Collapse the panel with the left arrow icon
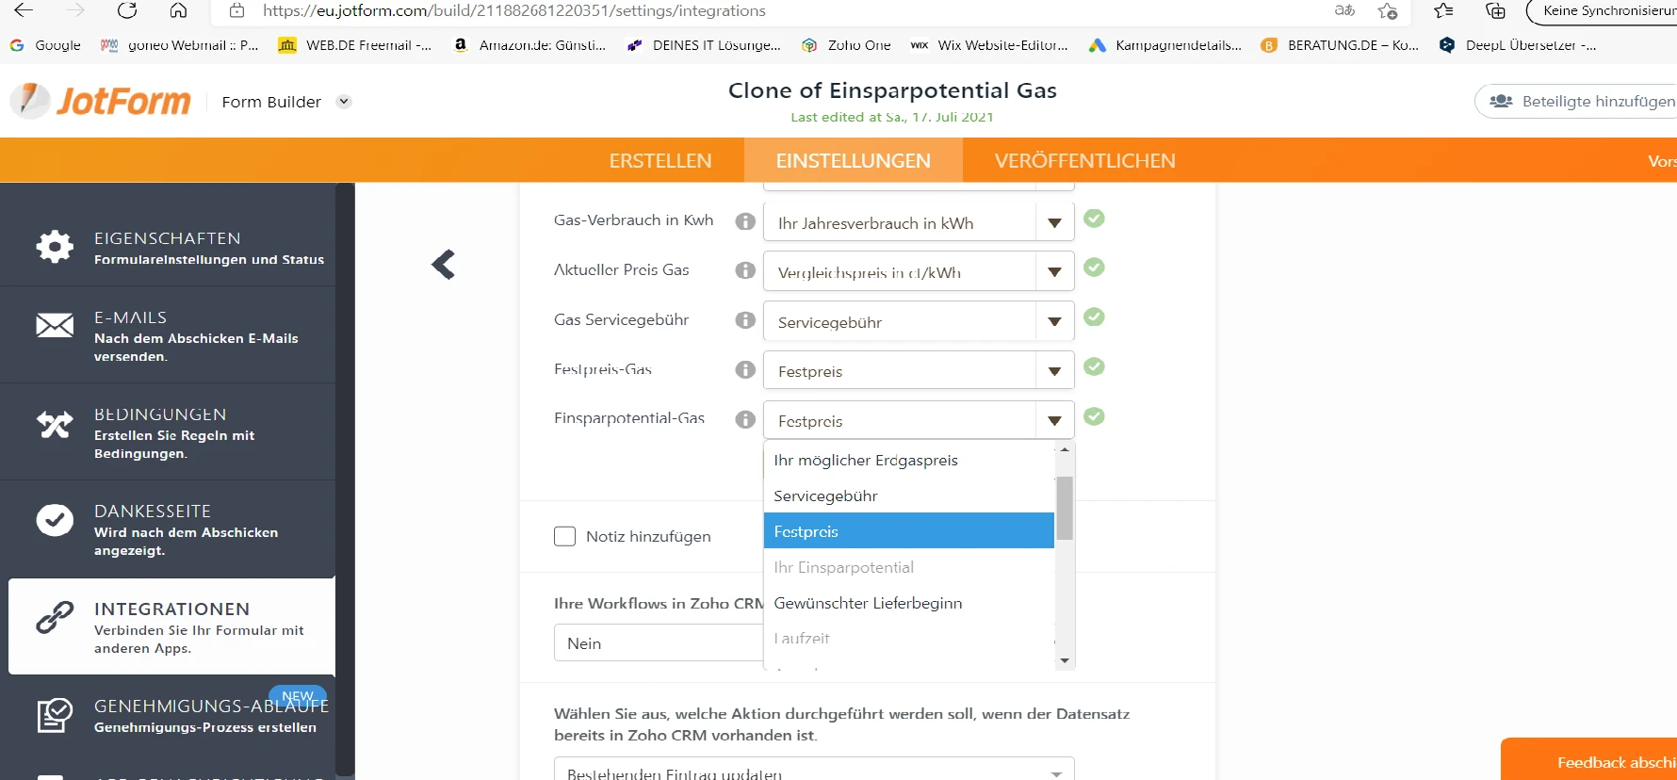This screenshot has width=1677, height=780. click(443, 265)
